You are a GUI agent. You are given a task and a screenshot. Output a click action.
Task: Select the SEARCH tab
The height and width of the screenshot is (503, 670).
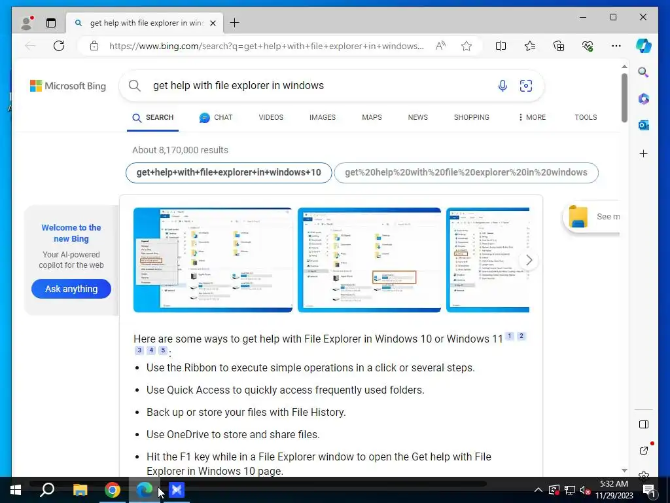152,118
